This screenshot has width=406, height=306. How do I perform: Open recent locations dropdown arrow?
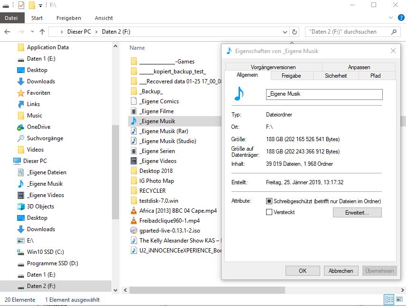(x=32, y=32)
